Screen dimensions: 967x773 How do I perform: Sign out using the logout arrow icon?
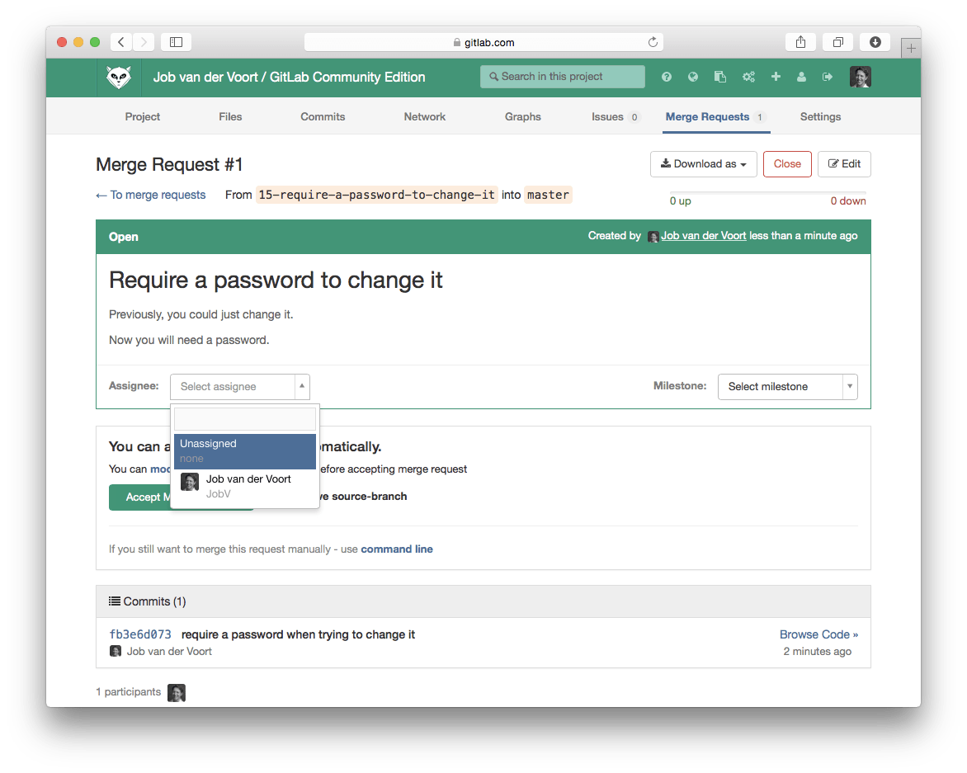click(828, 77)
